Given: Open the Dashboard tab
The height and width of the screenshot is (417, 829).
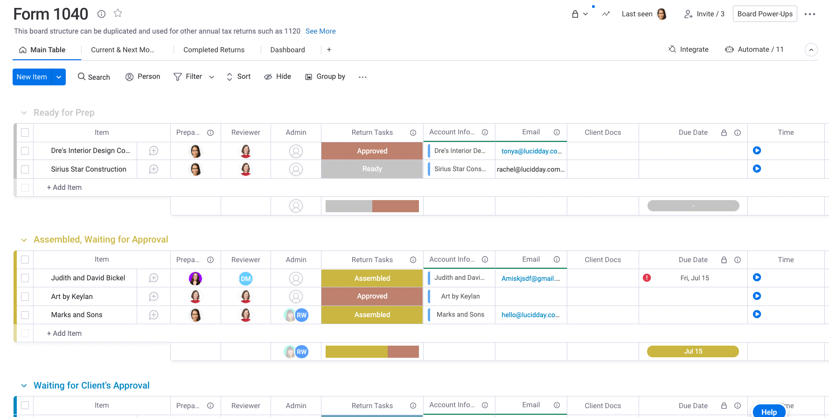Looking at the screenshot, I should pos(287,50).
